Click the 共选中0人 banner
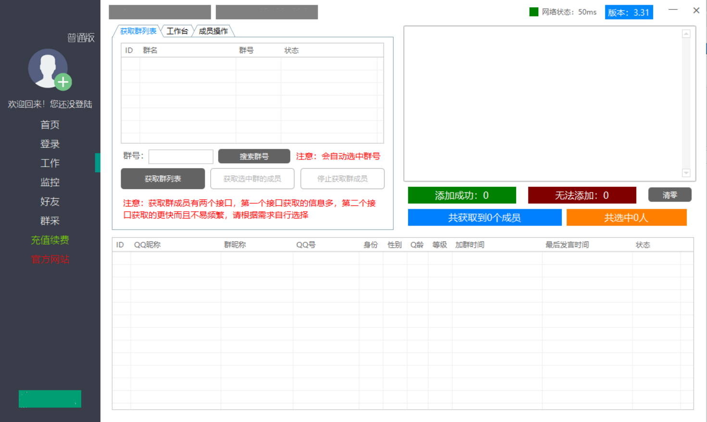 pos(626,217)
